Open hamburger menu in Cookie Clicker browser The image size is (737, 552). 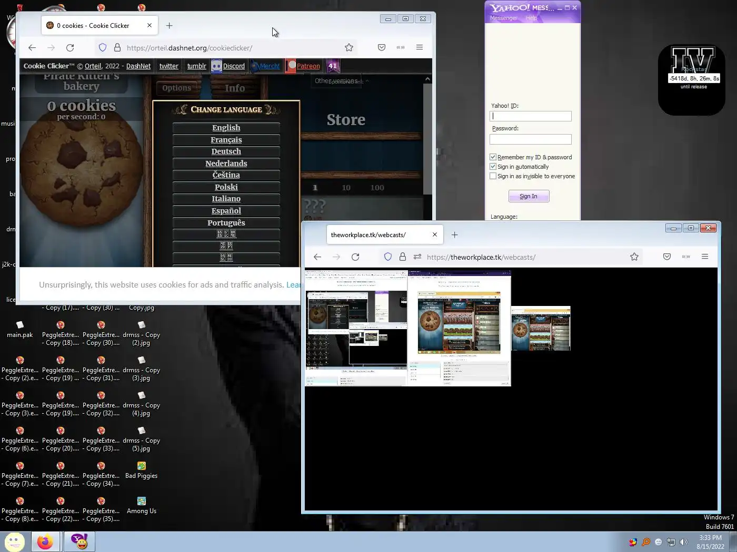tap(420, 47)
